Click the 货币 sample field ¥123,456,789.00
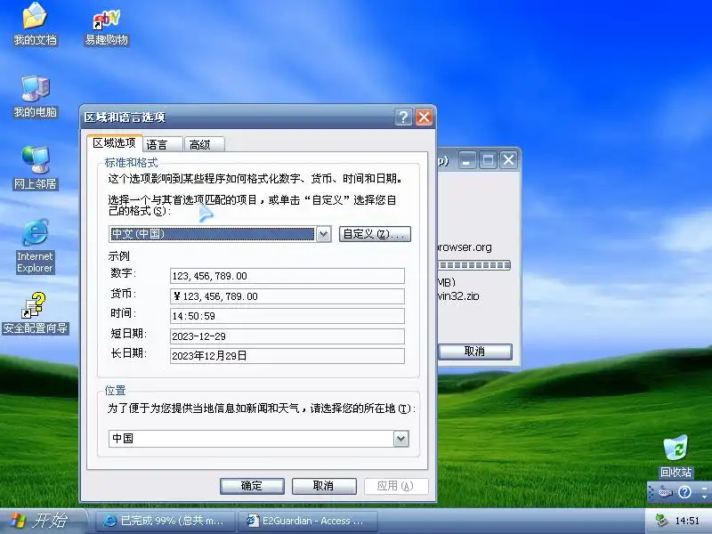This screenshot has width=712, height=534. pos(287,296)
